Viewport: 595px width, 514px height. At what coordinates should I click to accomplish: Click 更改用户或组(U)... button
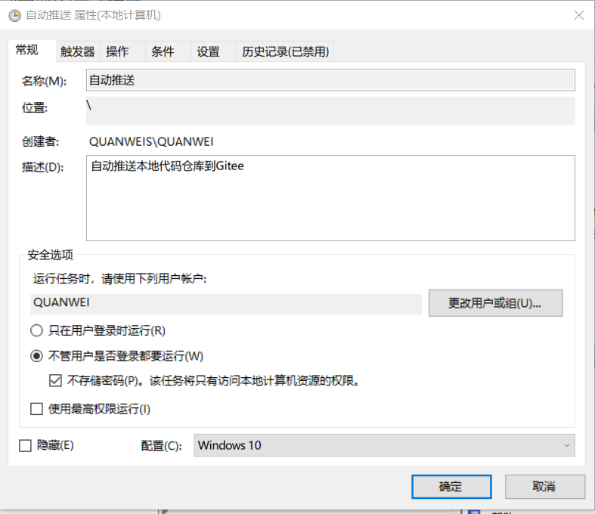tap(495, 303)
